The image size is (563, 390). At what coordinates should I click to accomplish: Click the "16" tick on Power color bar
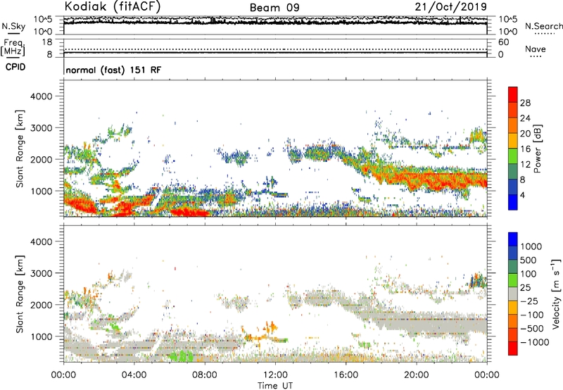(525, 149)
